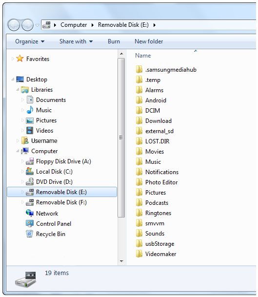
Task: Select the DVD Drive (D:) icon
Action: [x=30, y=181]
